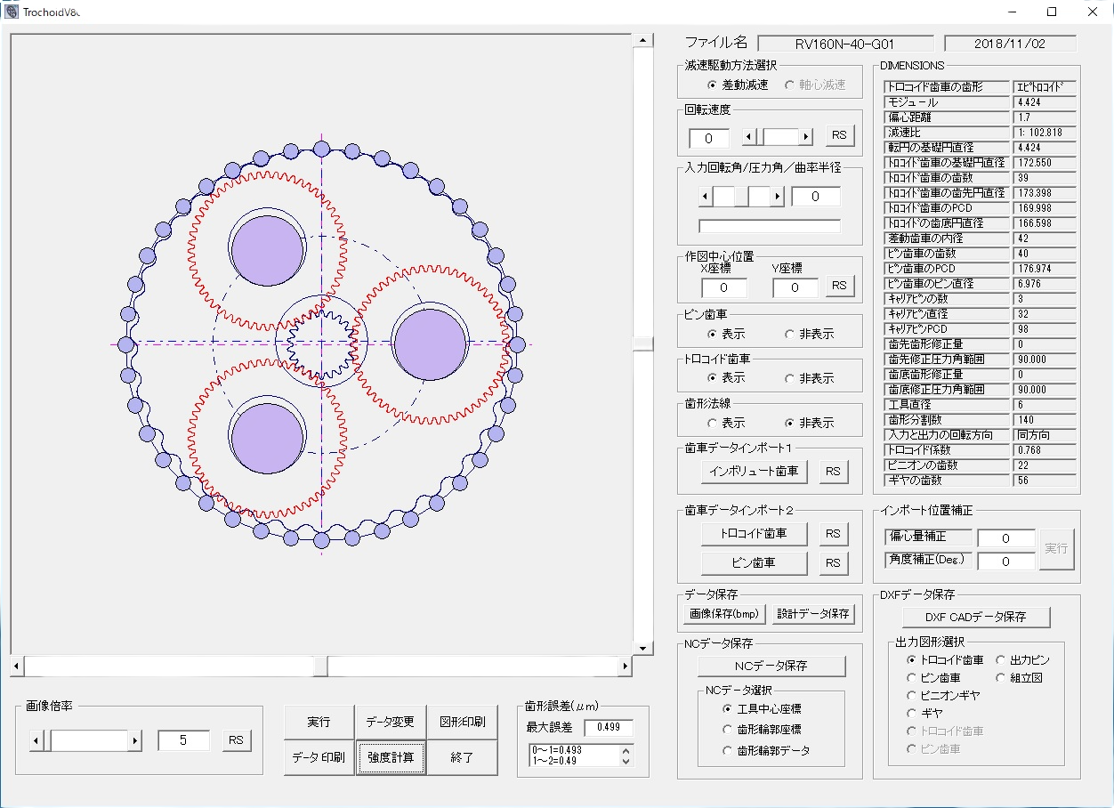The width and height of the screenshot is (1114, 808).
Task: Click the 画像保存(bmp) button
Action: point(723,614)
